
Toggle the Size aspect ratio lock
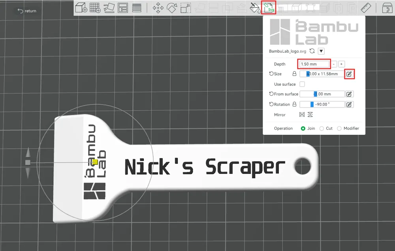294,74
